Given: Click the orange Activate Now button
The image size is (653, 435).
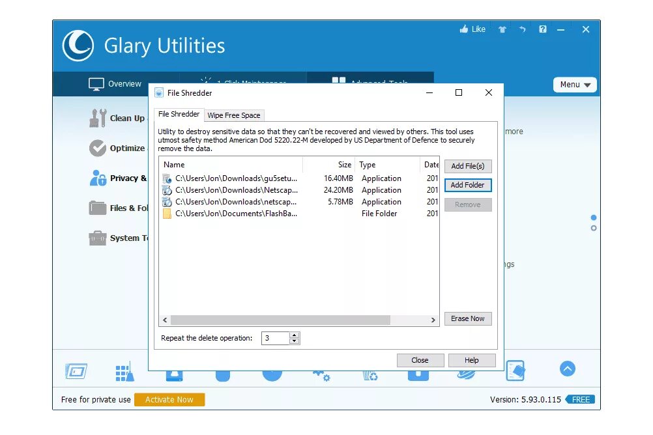Looking at the screenshot, I should [169, 400].
